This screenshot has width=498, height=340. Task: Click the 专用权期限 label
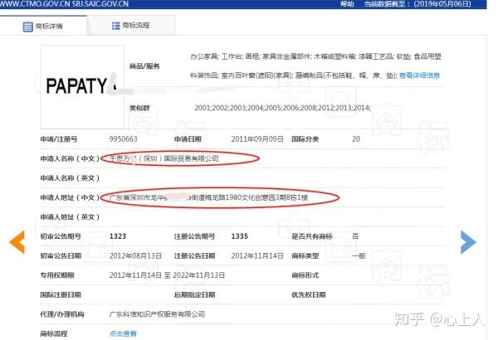point(57,275)
